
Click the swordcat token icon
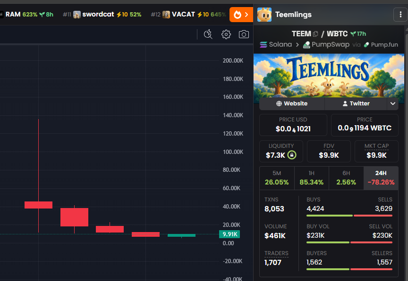tap(77, 15)
